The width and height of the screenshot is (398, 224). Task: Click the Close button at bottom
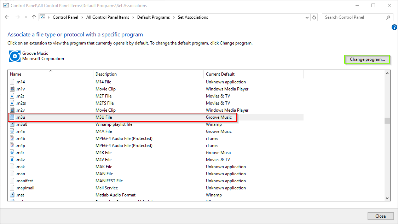380,216
